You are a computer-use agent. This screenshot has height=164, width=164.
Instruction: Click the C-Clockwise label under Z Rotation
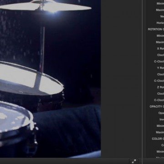tap(159, 100)
